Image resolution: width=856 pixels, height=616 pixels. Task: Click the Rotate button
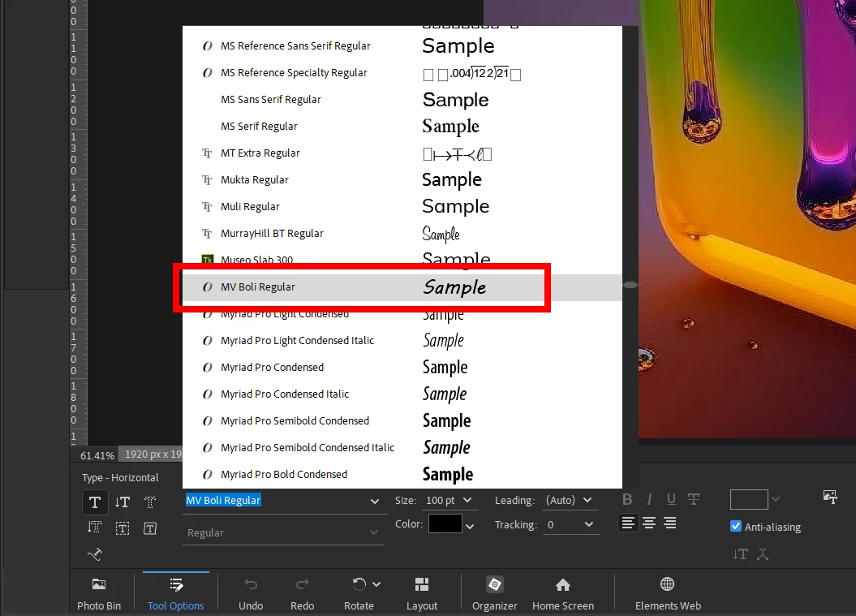359,593
